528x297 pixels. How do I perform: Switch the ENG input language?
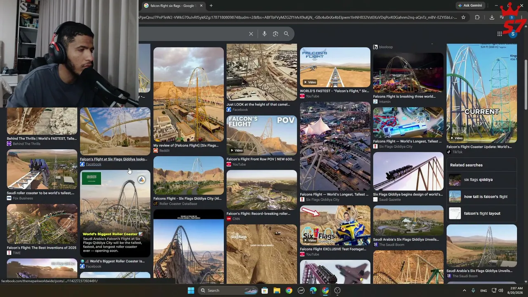click(x=483, y=290)
